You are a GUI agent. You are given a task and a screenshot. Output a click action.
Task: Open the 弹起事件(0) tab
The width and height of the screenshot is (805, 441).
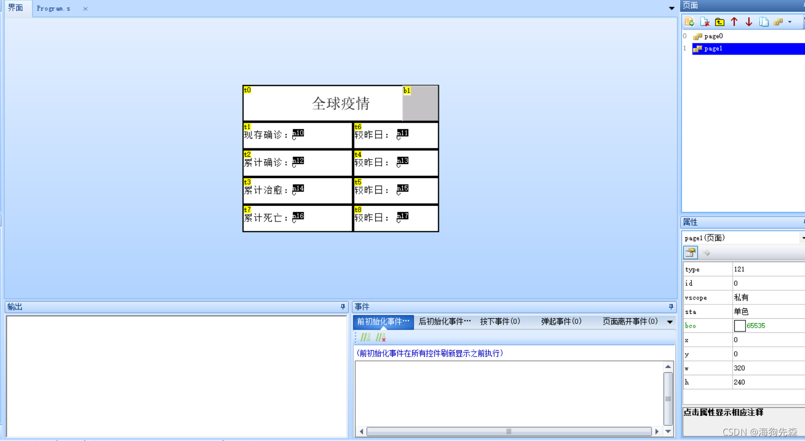(561, 321)
